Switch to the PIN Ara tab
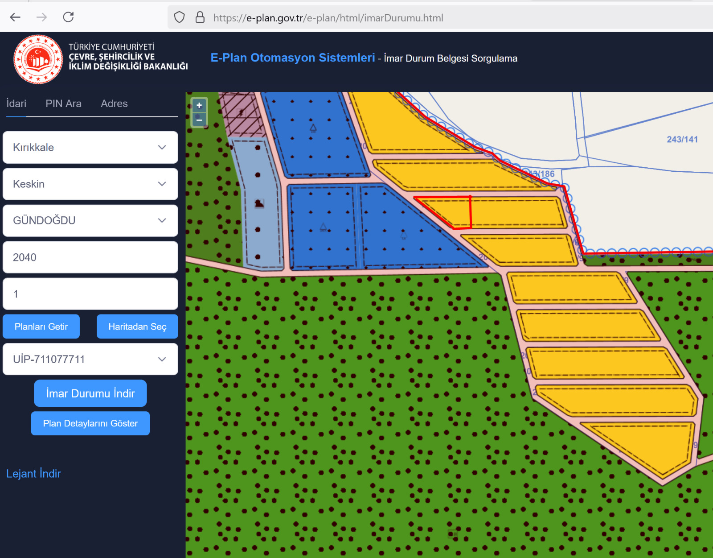This screenshot has height=558, width=713. click(x=63, y=103)
